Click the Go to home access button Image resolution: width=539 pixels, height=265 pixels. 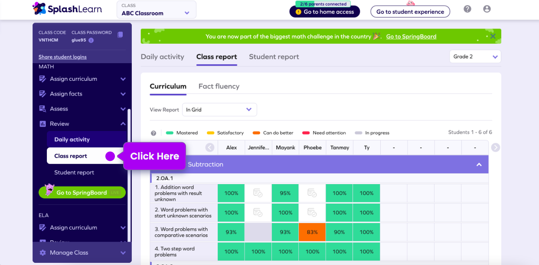click(324, 12)
